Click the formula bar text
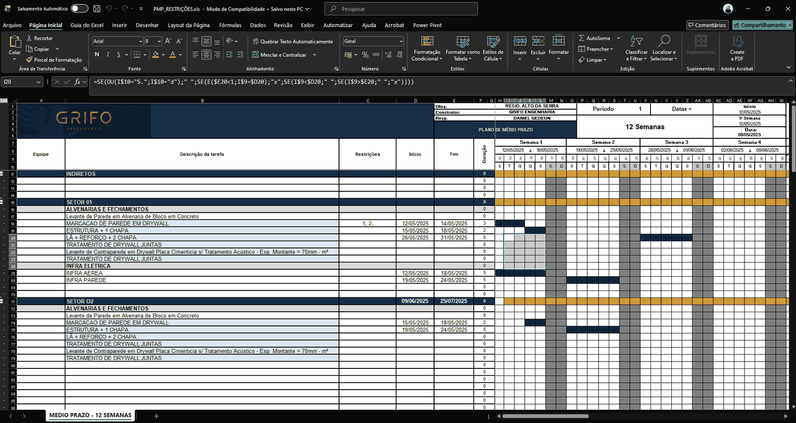This screenshot has width=796, height=423. pyautogui.click(x=254, y=82)
